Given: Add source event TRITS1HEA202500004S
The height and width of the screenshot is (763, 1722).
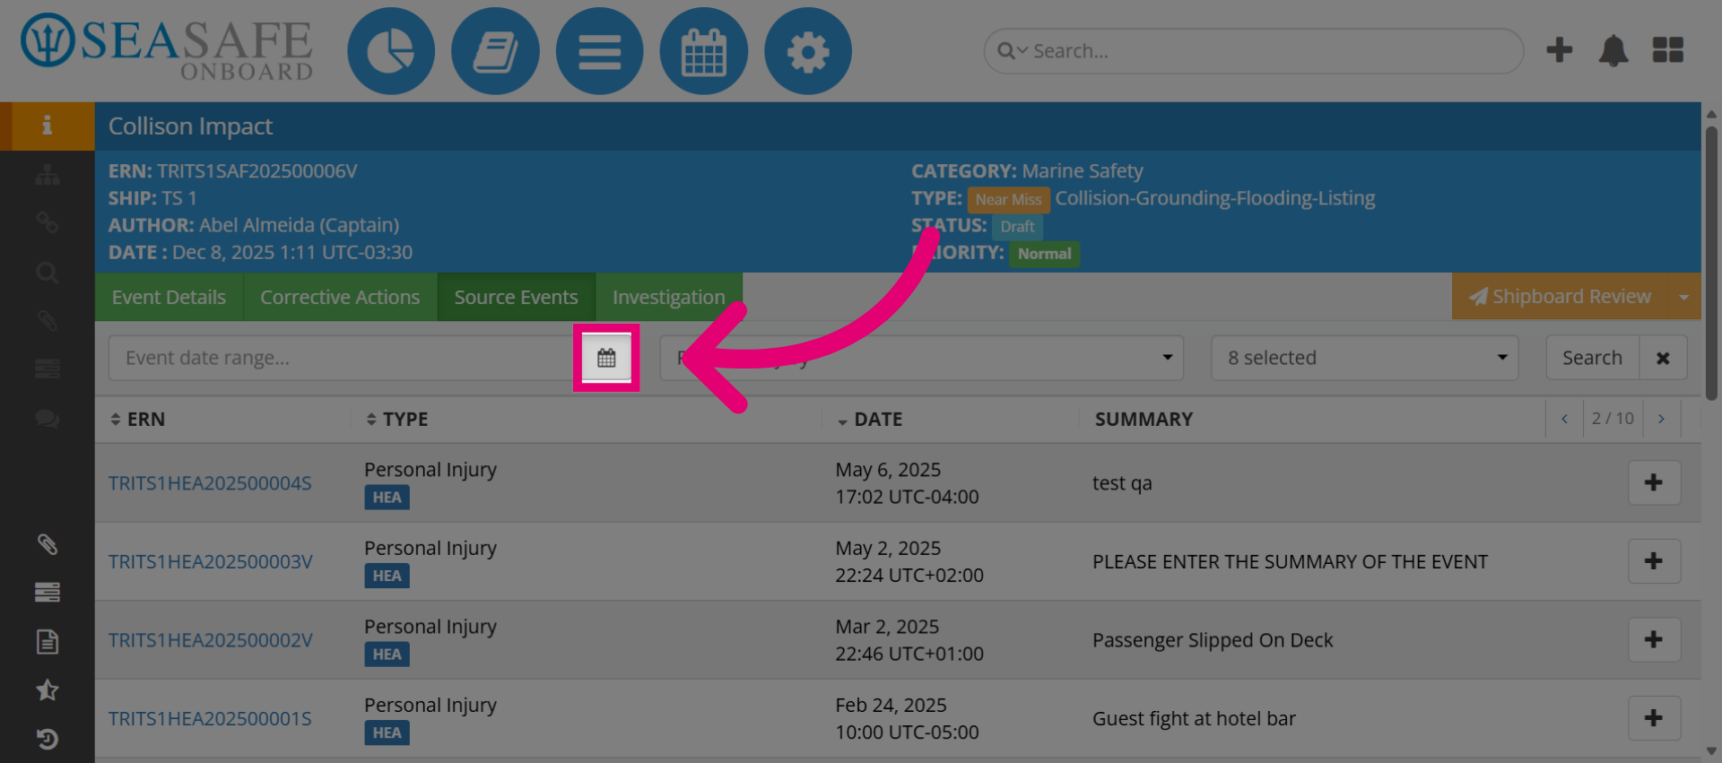Looking at the screenshot, I should point(1654,482).
